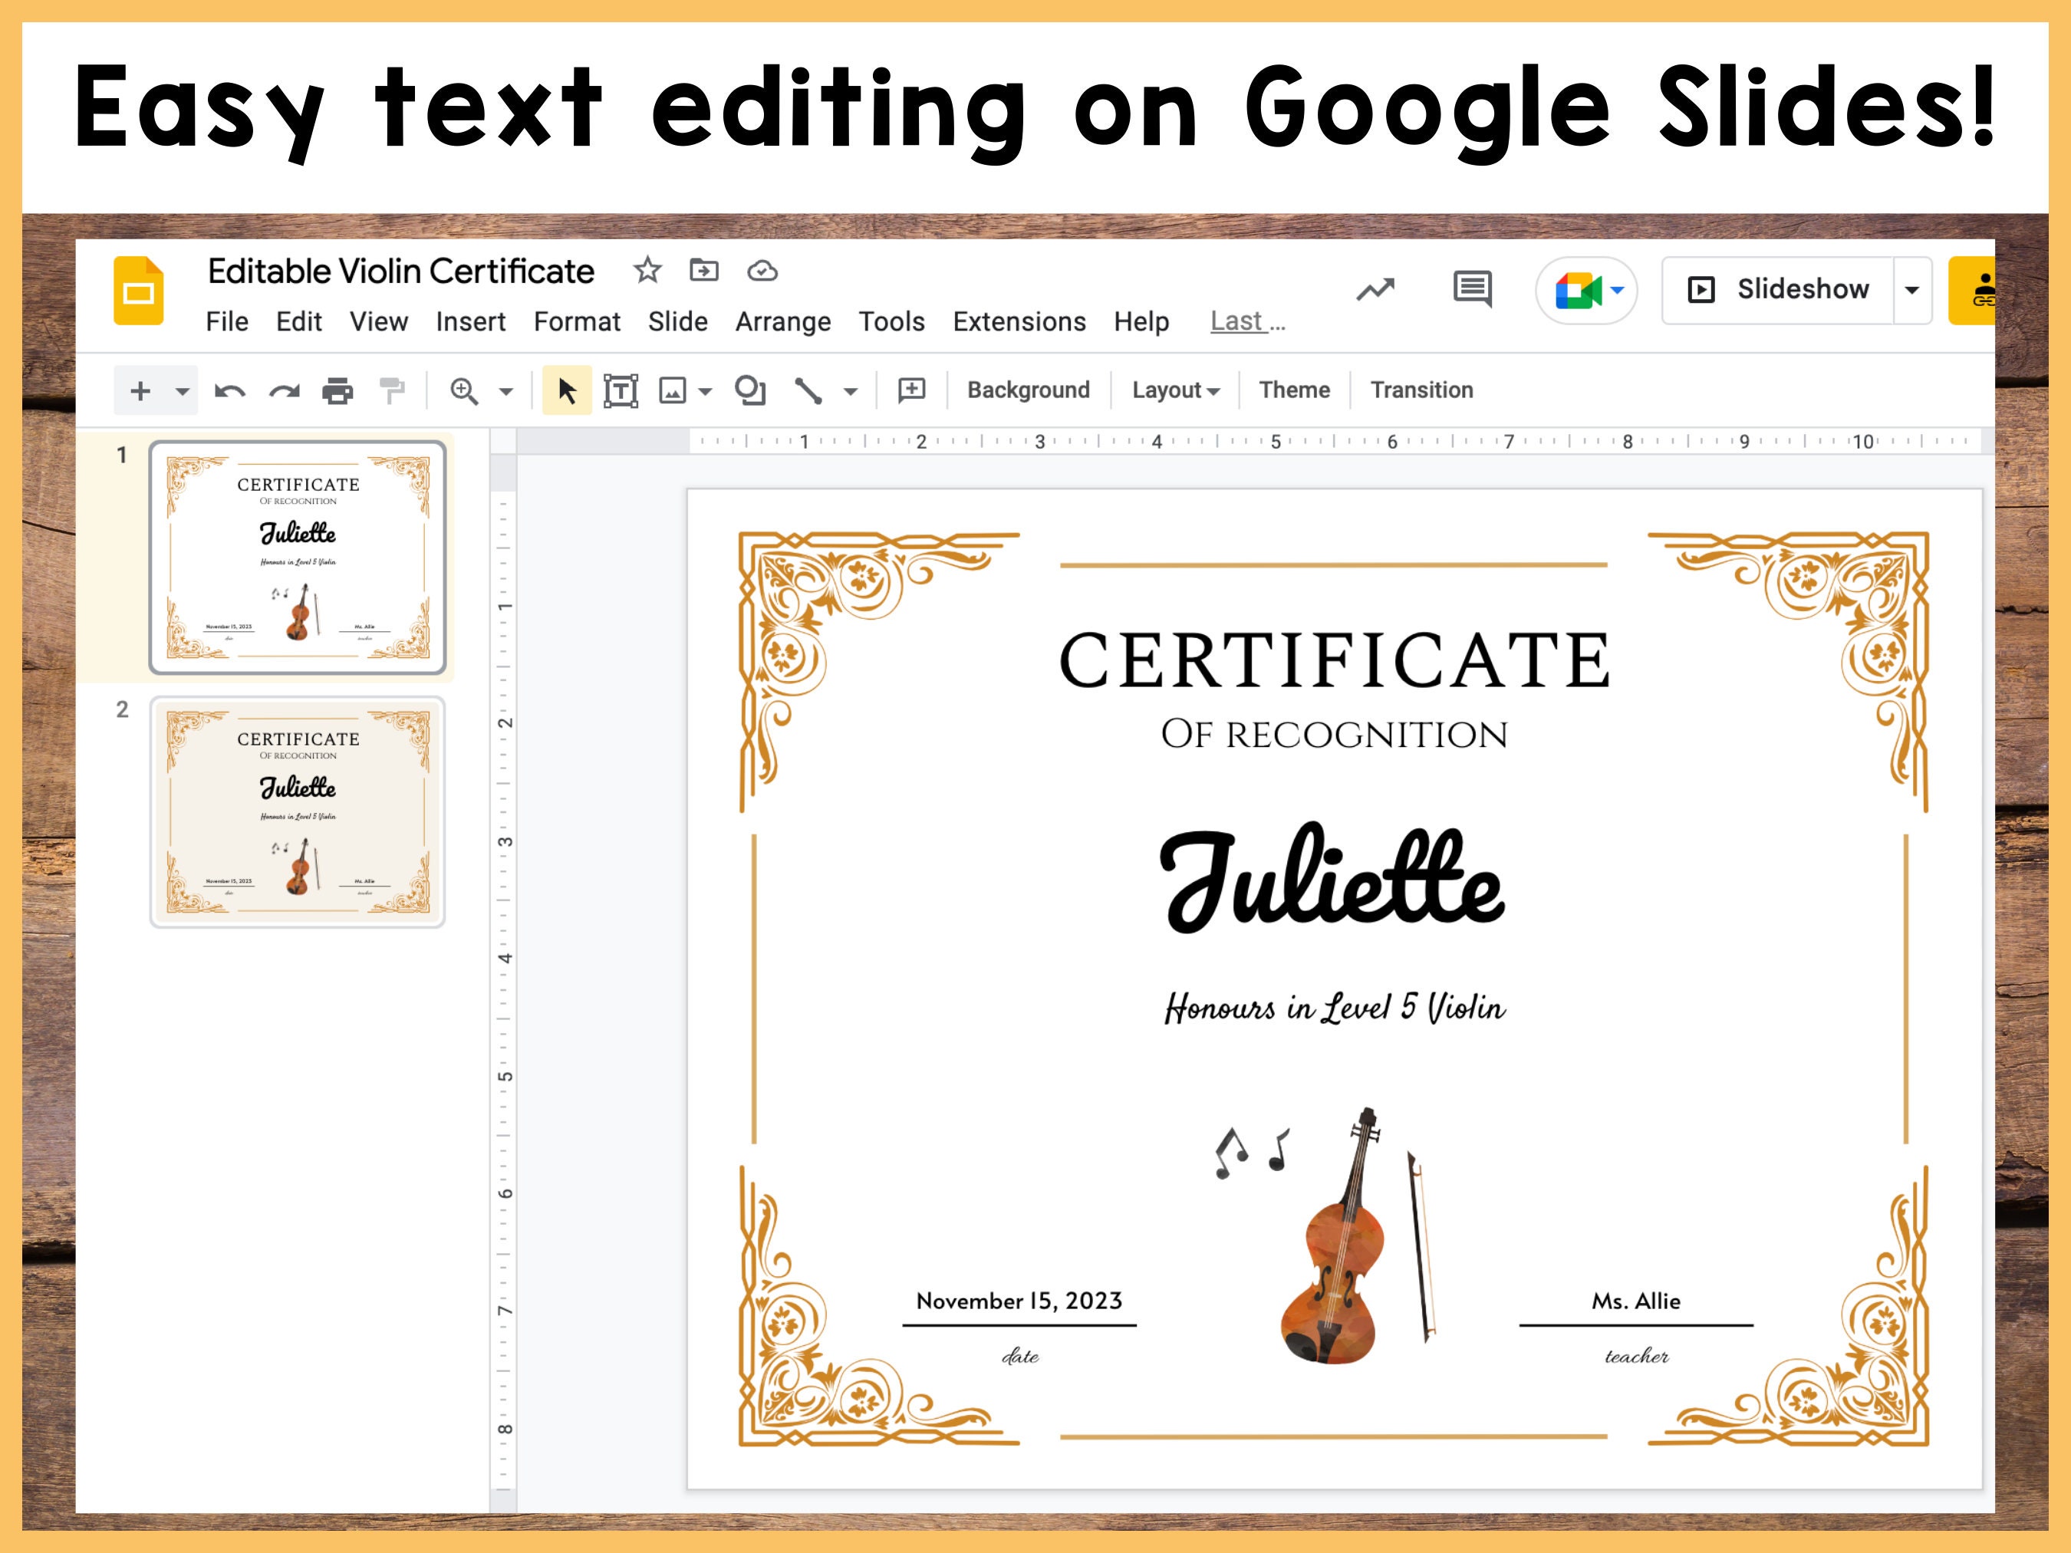Open the Theme panel

tap(1294, 390)
